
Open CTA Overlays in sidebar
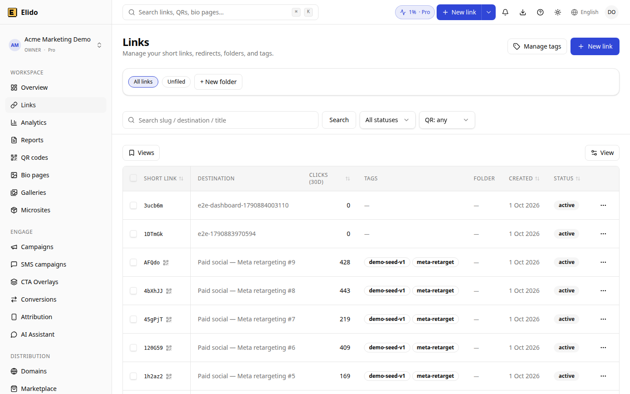pyautogui.click(x=56, y=282)
